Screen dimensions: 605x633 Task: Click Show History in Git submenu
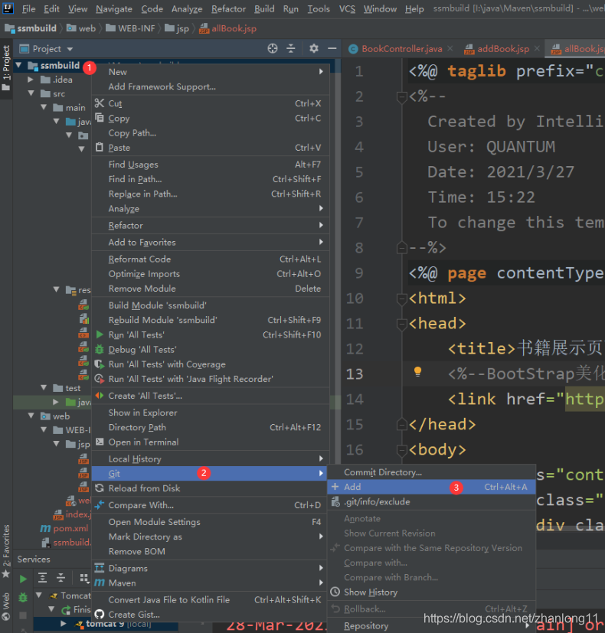[x=431, y=592]
